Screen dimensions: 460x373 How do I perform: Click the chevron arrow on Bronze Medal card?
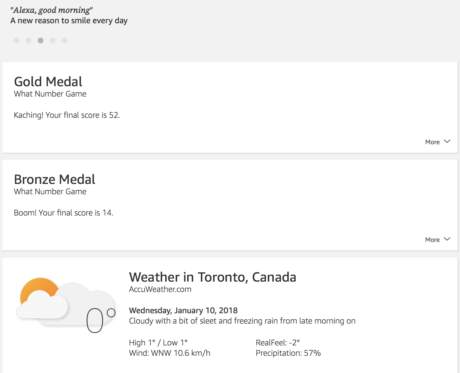(447, 239)
